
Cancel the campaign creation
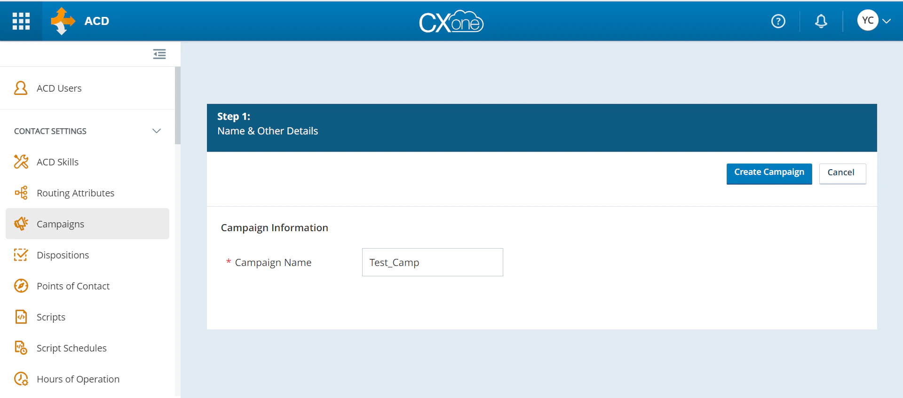coord(842,173)
